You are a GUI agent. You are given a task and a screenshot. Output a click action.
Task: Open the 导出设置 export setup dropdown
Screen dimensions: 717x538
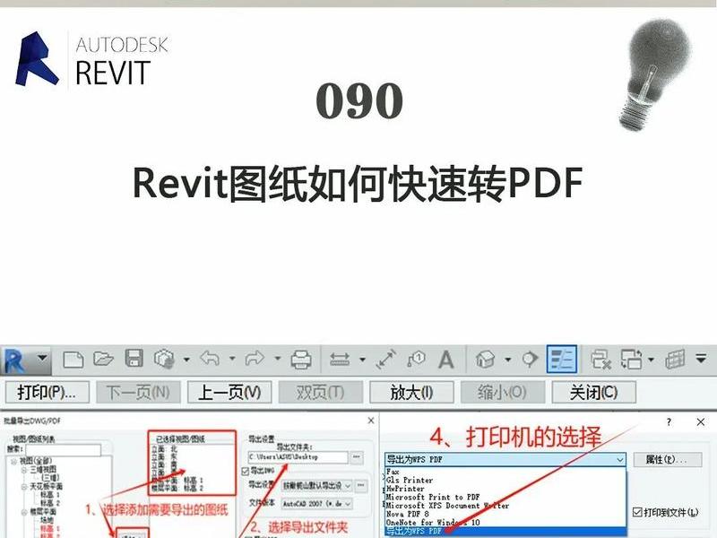(x=316, y=485)
